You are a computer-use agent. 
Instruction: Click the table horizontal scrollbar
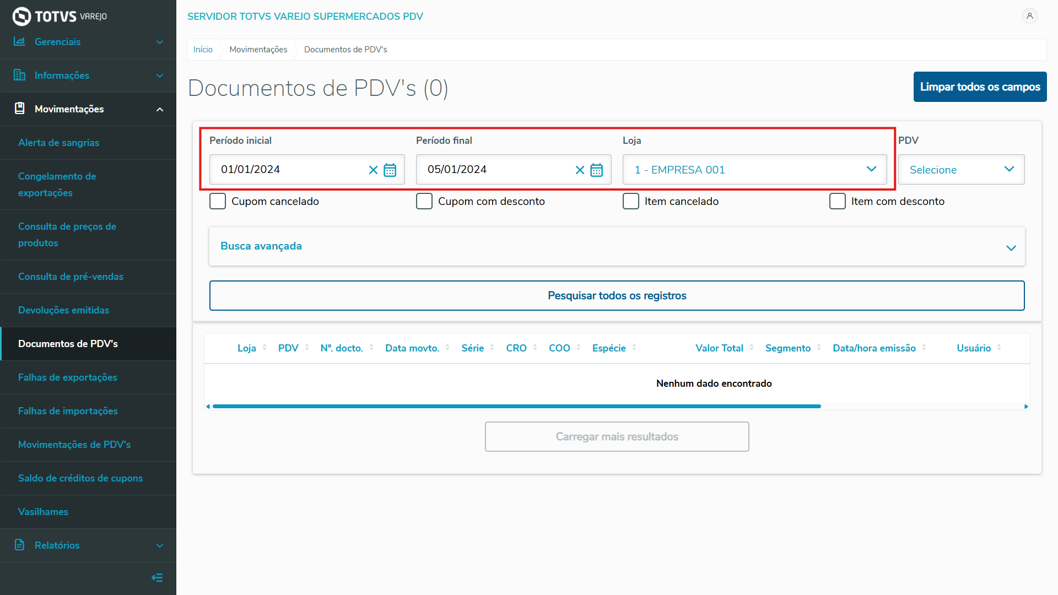516,407
